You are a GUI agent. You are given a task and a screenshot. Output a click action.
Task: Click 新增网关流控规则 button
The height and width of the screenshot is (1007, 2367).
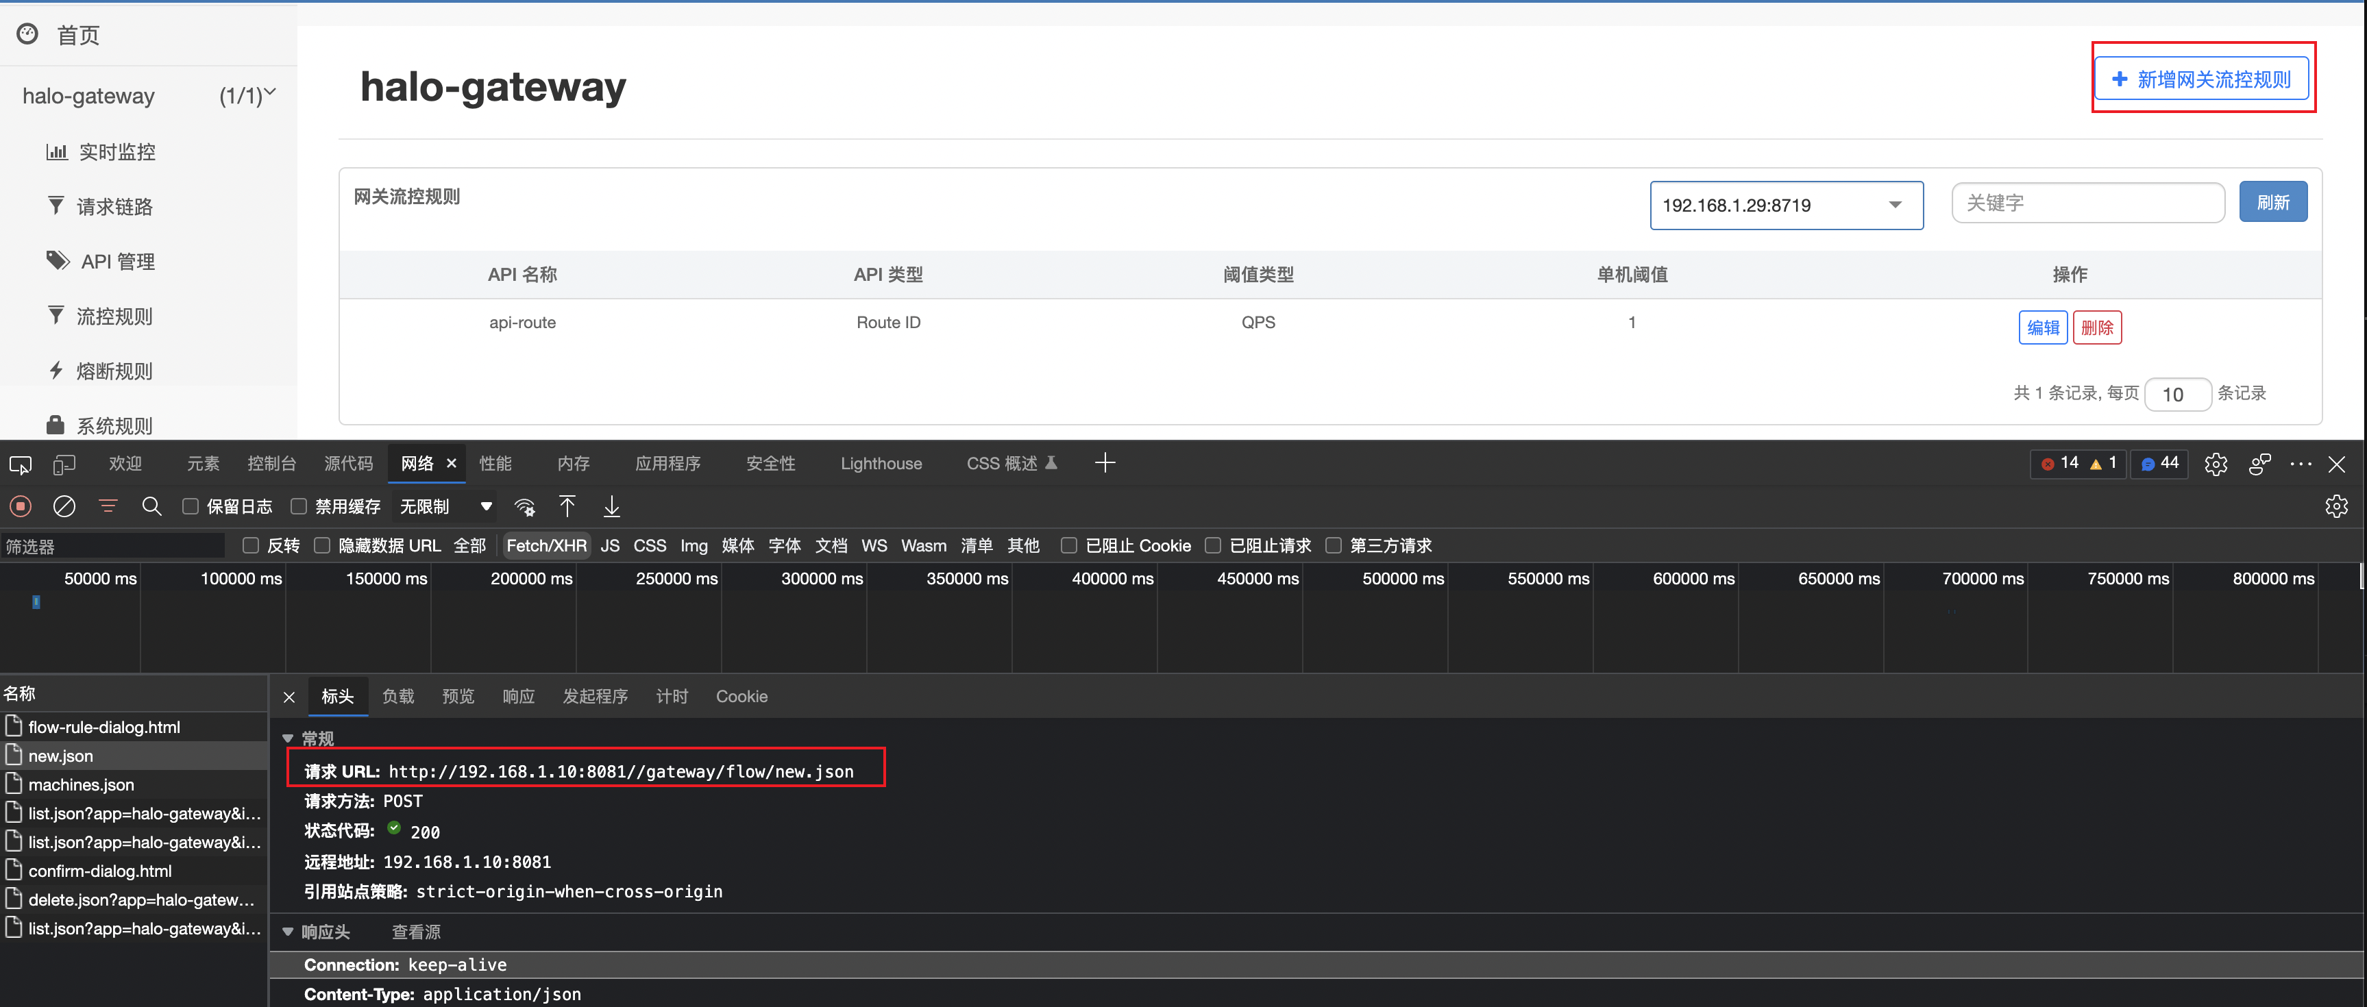coord(2202,79)
